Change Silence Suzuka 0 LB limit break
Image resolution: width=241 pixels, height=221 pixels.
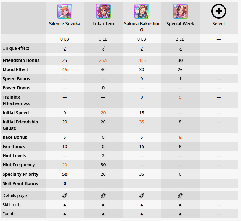65,39
